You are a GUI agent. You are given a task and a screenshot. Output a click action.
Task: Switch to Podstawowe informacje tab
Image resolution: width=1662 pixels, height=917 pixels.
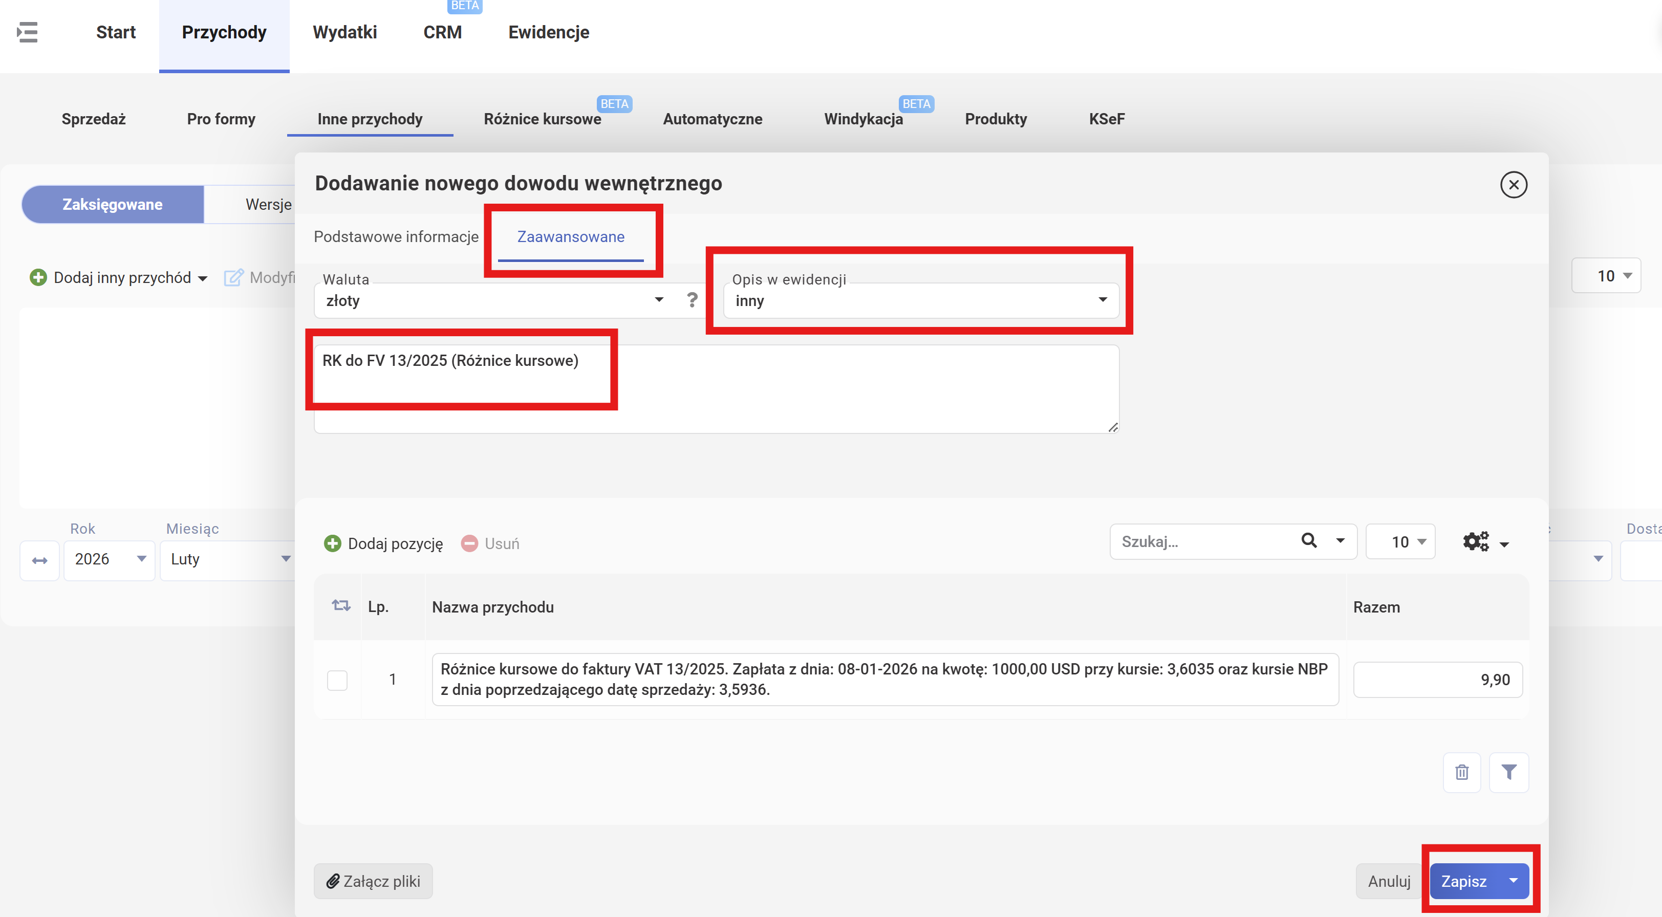click(396, 236)
